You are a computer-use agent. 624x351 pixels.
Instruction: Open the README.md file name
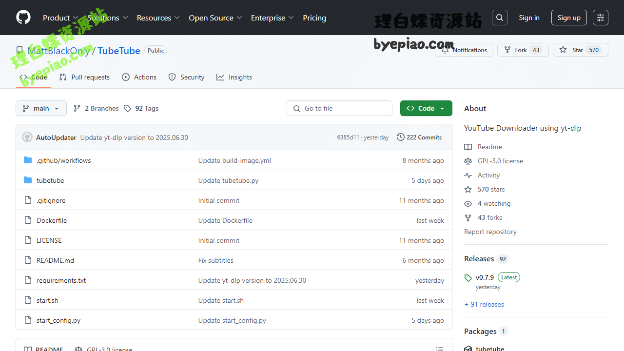[x=56, y=260]
